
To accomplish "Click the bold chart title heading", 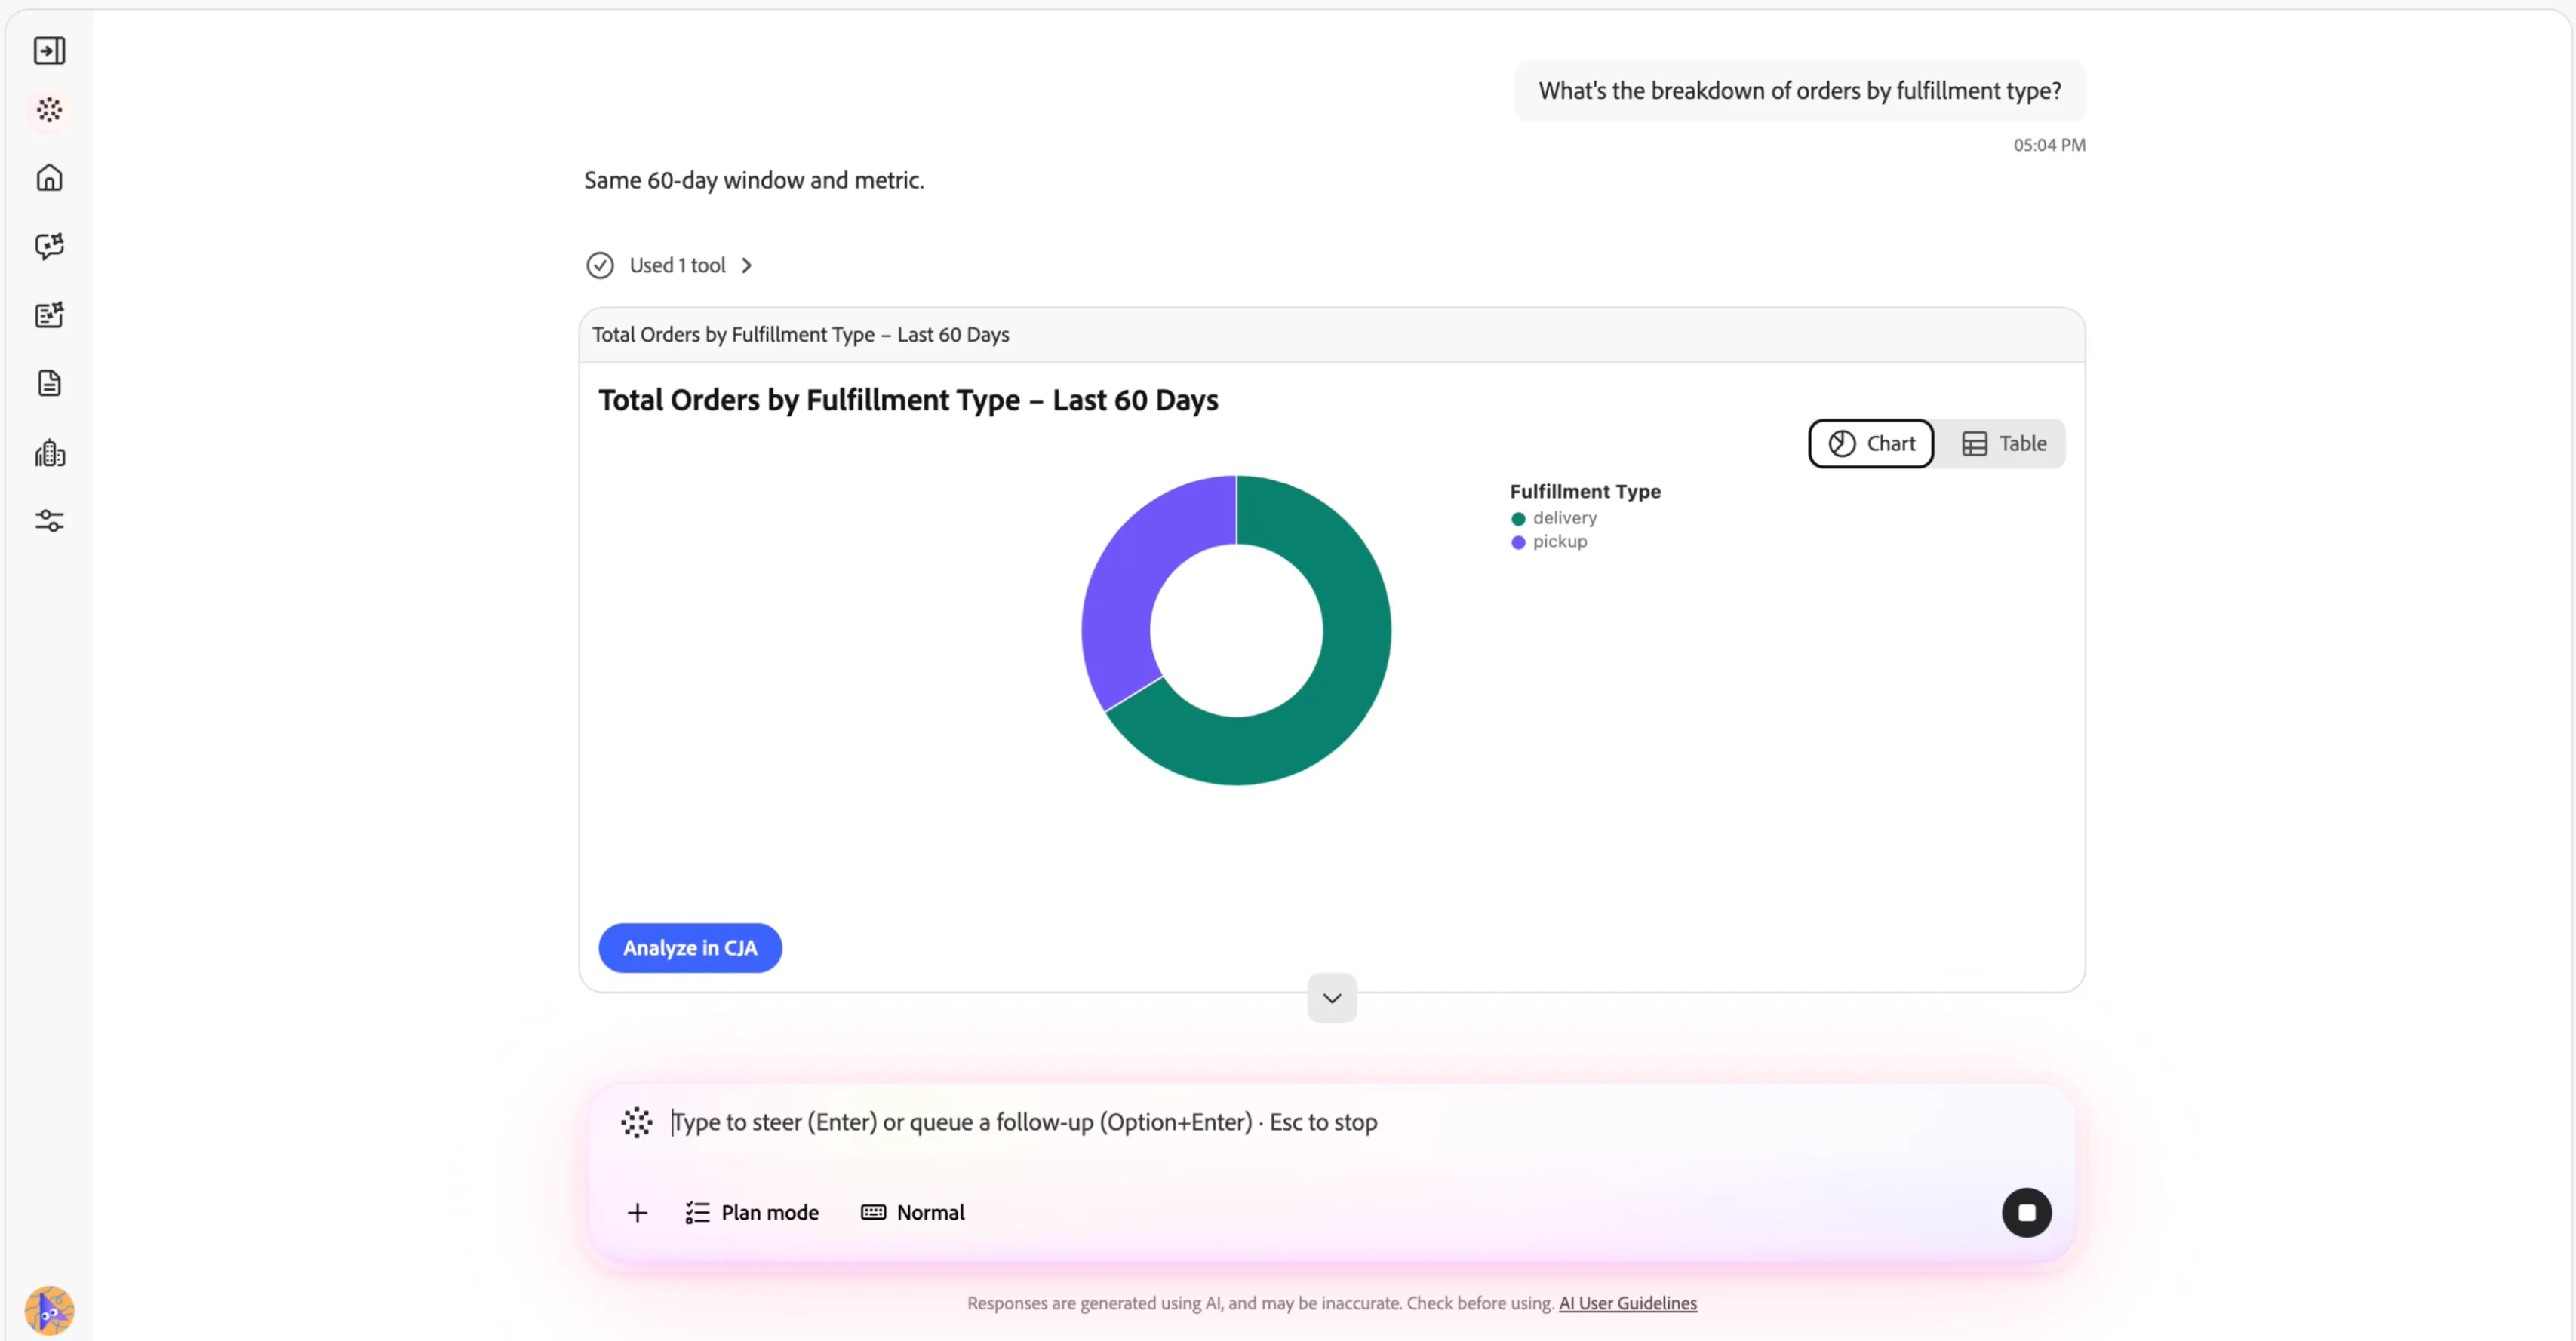I will click(x=908, y=400).
